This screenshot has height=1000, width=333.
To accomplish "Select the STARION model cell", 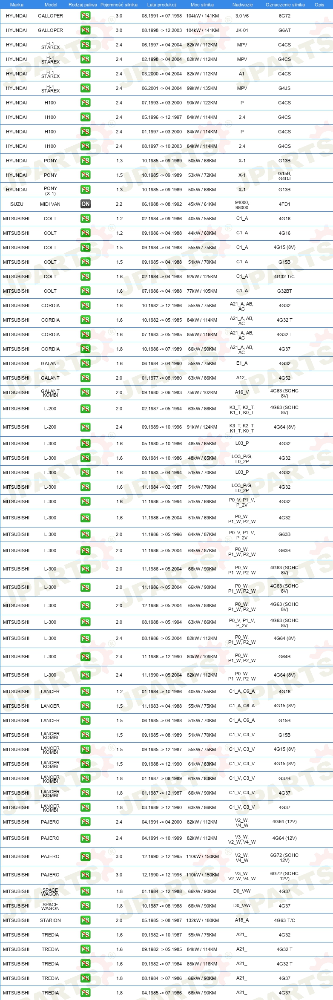I will pos(50,920).
